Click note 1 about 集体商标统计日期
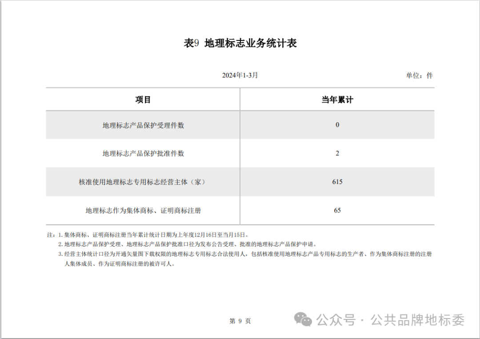This screenshot has width=480, height=339. 154,235
